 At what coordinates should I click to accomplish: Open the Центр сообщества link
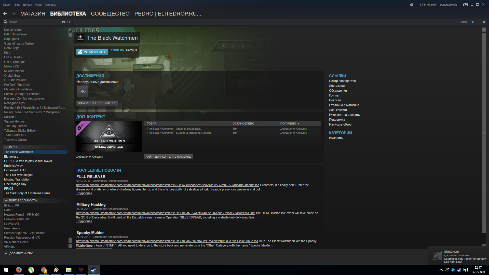pos(342,81)
